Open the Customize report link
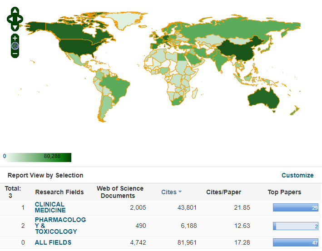This screenshot has width=322, height=251. (297, 175)
